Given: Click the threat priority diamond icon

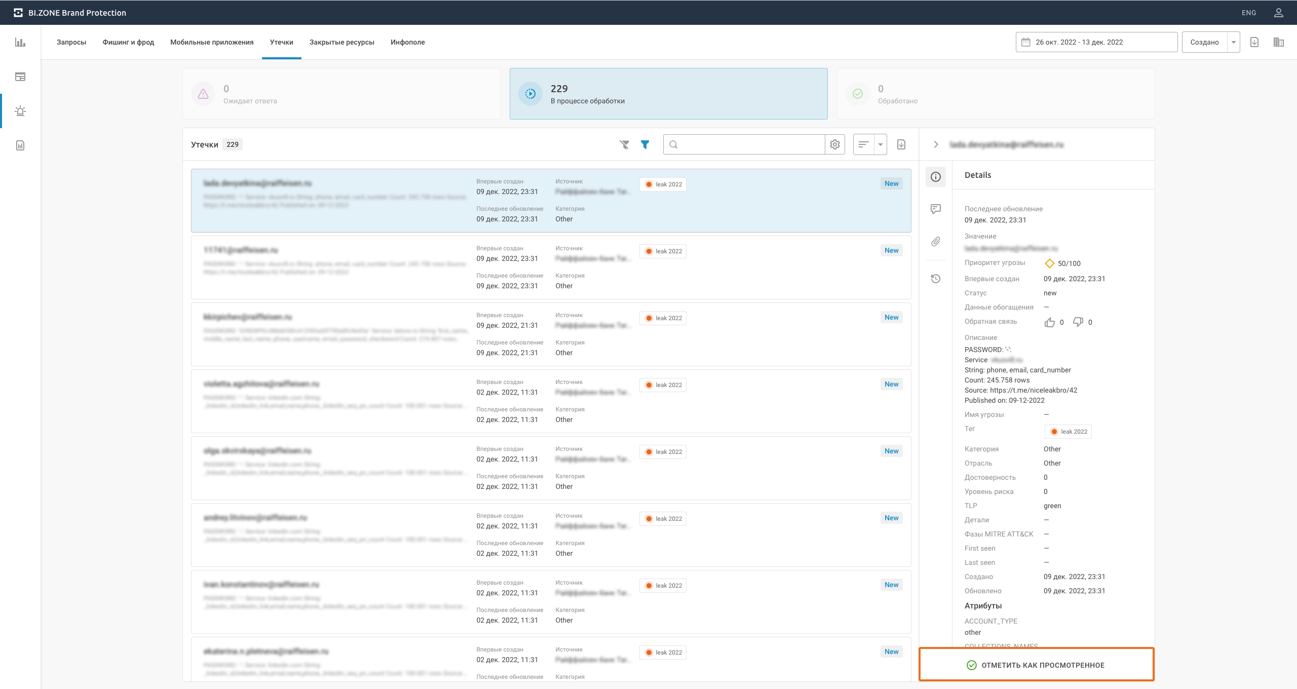Looking at the screenshot, I should click(x=1049, y=263).
